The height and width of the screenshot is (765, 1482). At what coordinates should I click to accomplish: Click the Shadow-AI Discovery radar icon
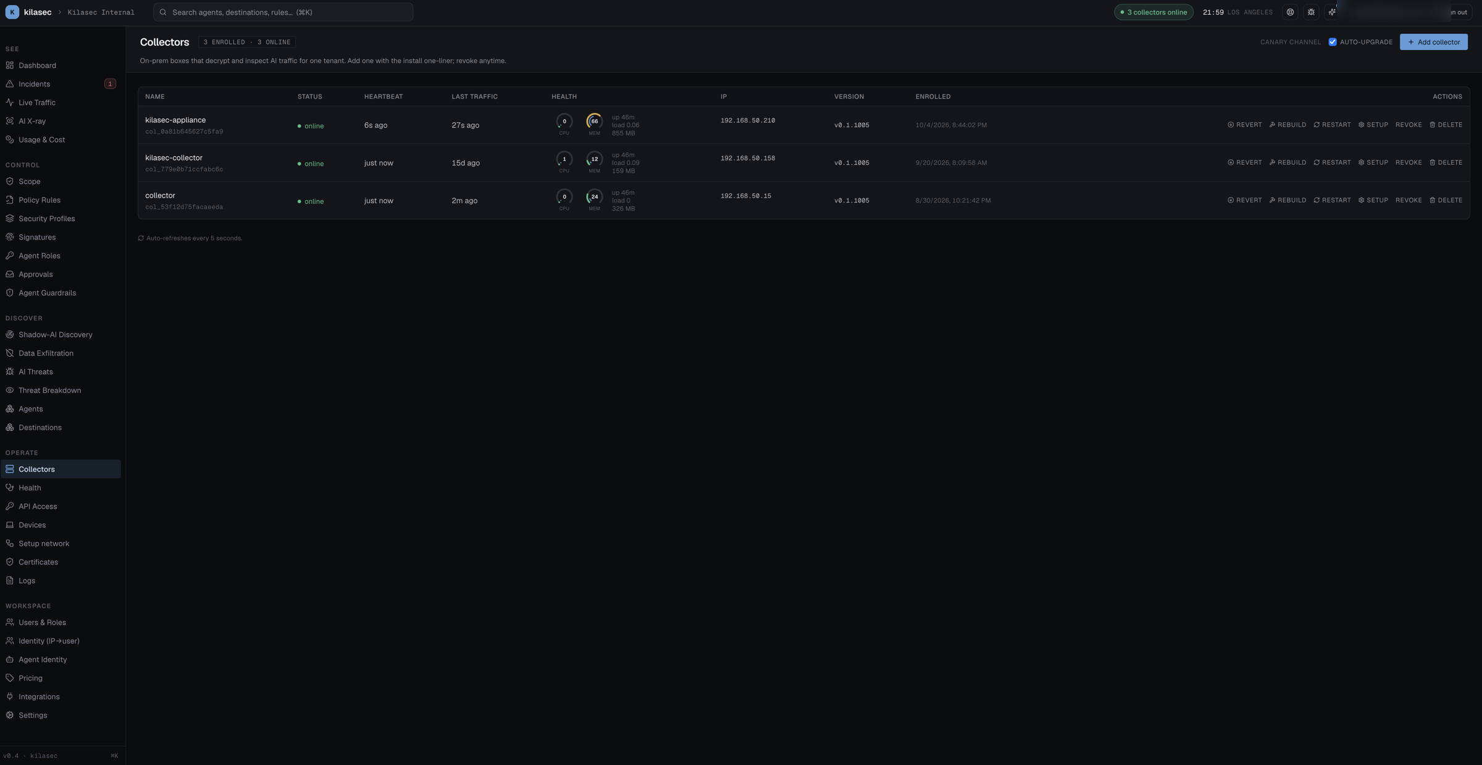coord(9,335)
